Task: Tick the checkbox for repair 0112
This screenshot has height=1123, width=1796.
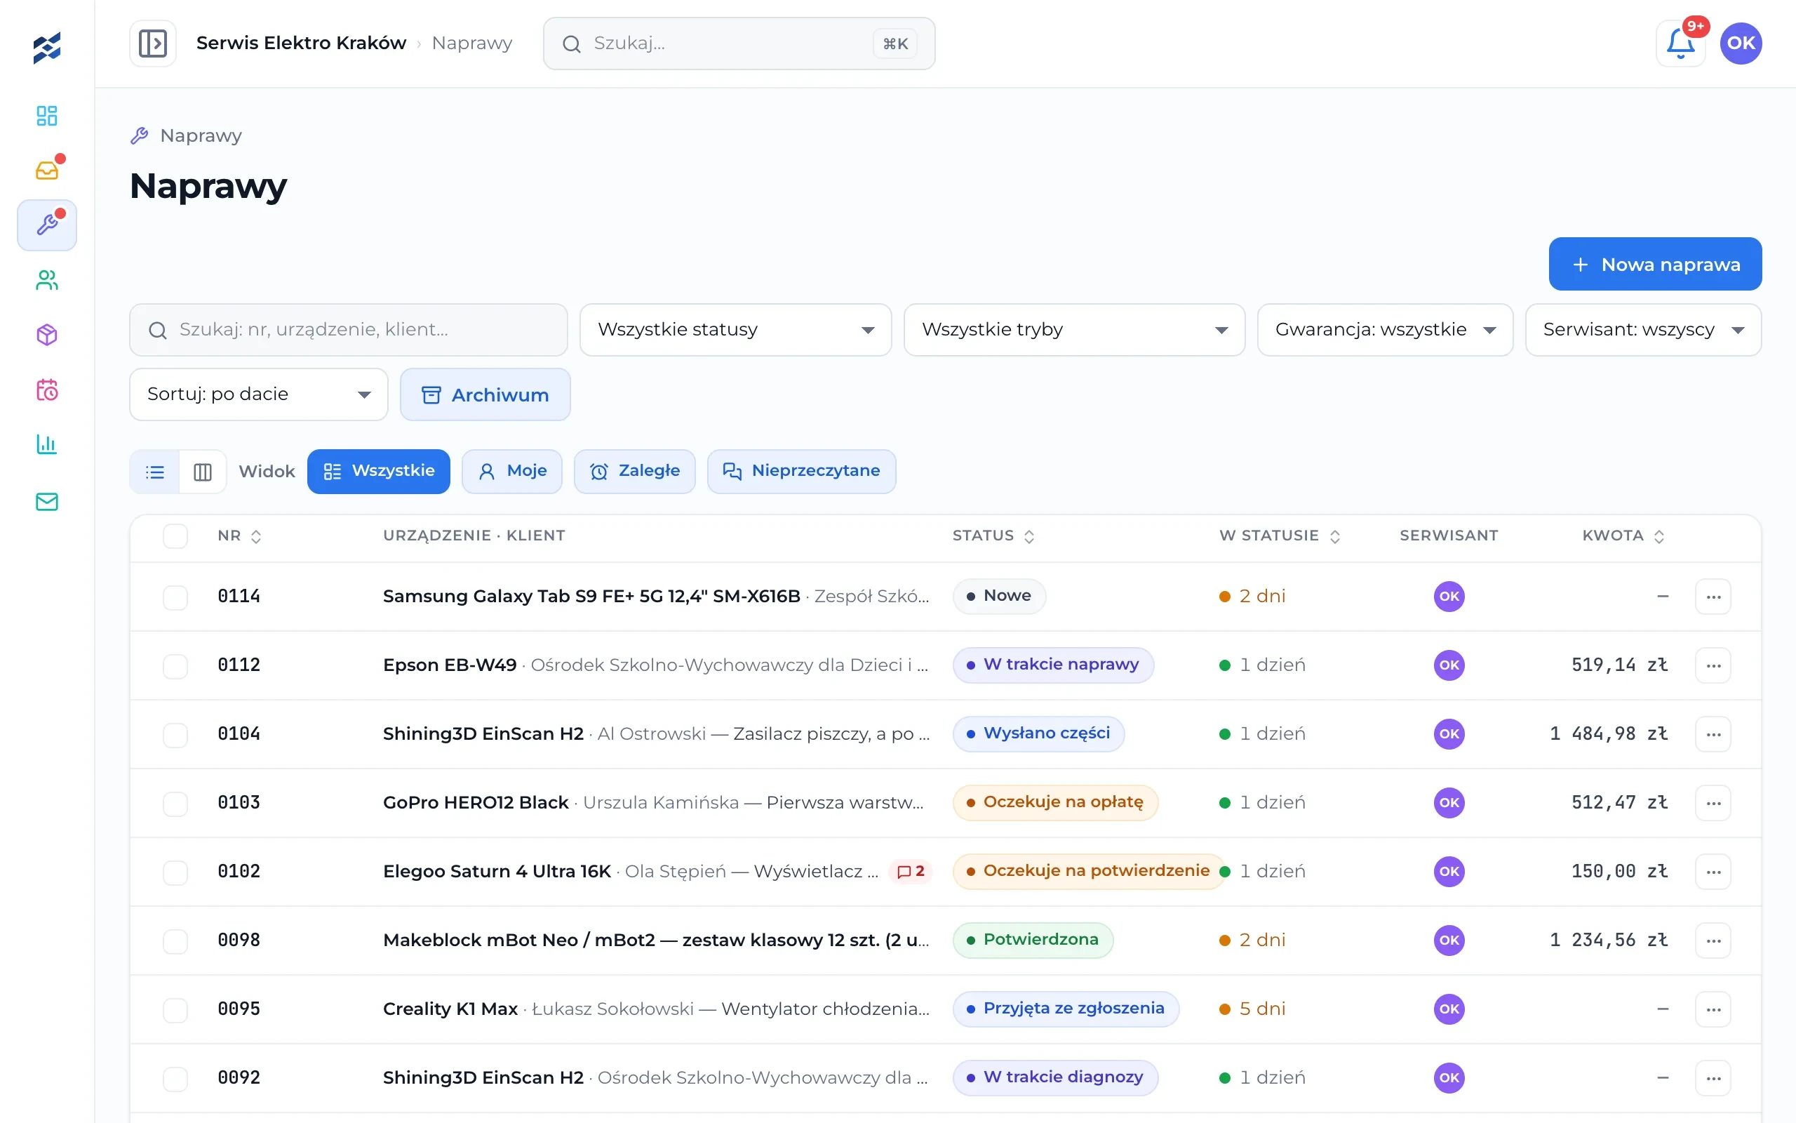Action: (x=175, y=666)
